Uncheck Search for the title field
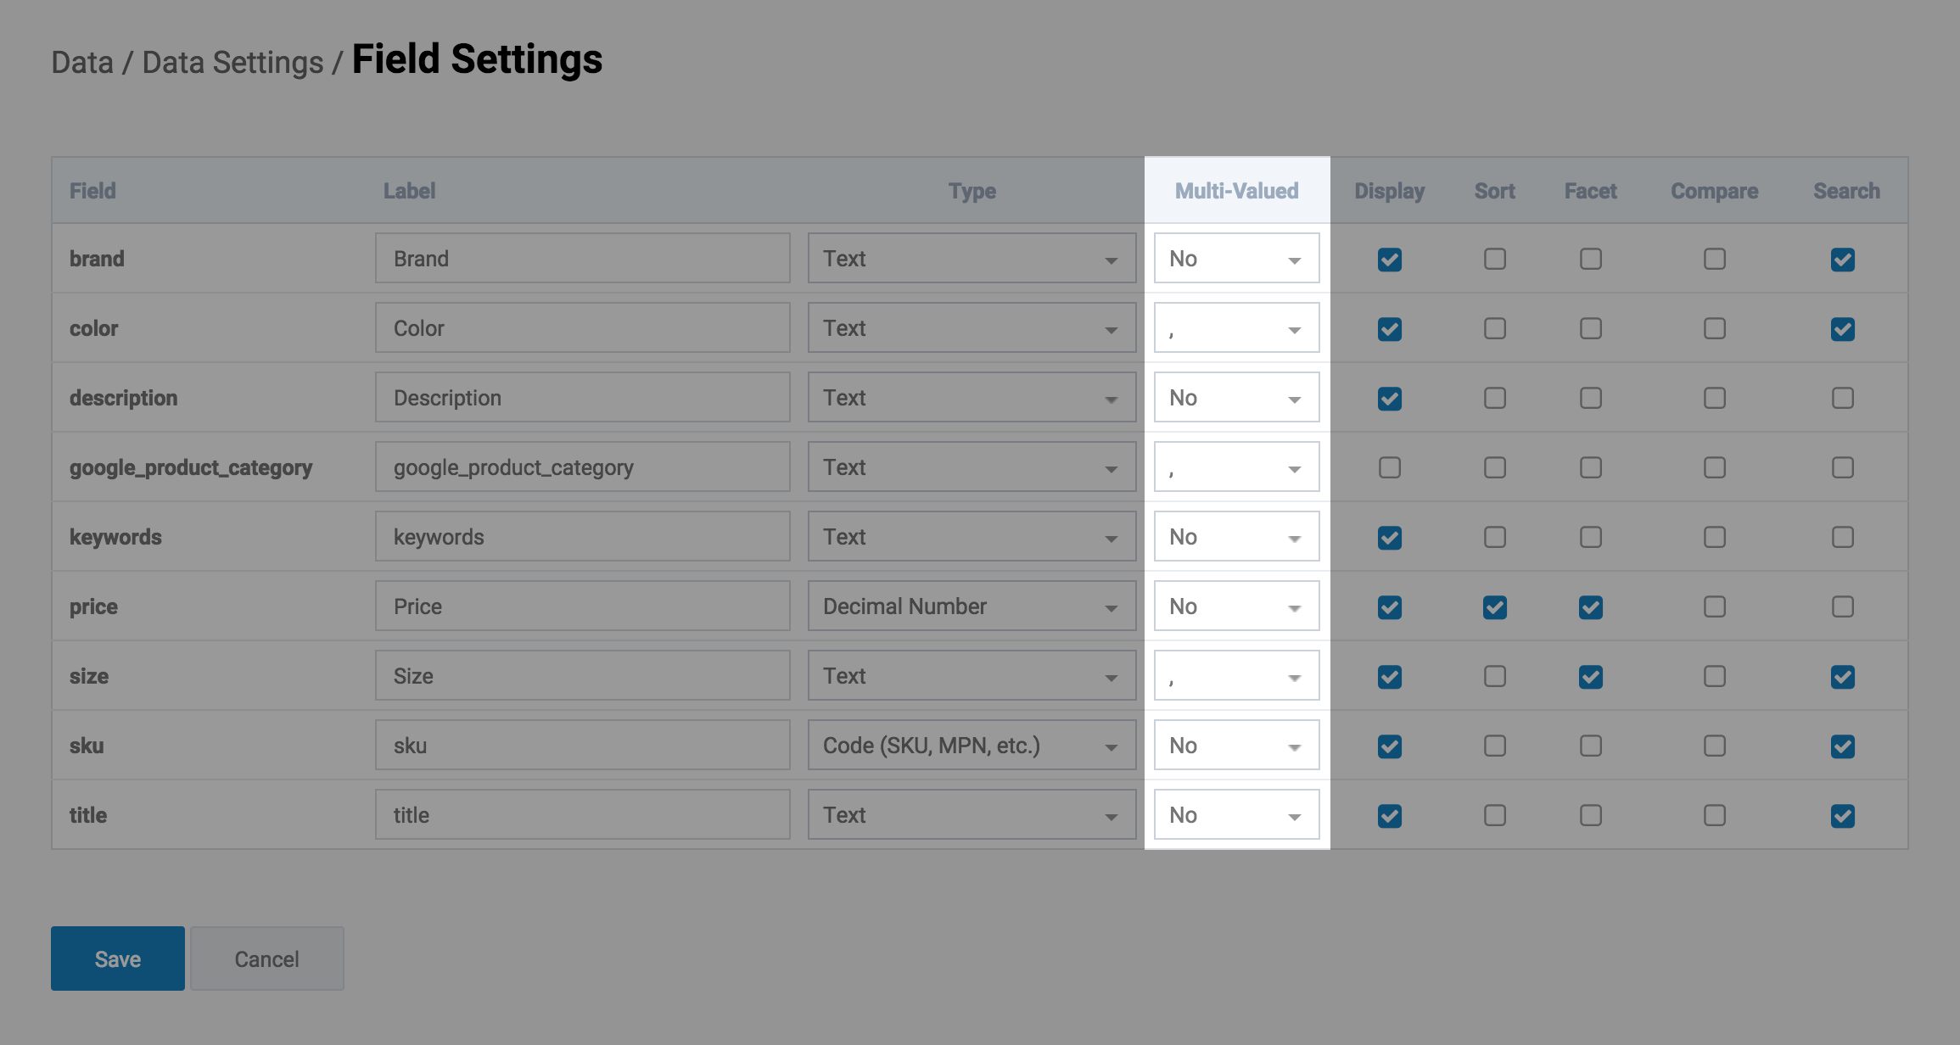 click(1843, 815)
